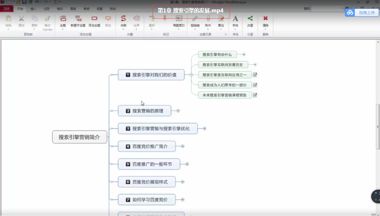Click the 剪切 cut icon
Screen dimensions: 380x216
click(21, 21)
